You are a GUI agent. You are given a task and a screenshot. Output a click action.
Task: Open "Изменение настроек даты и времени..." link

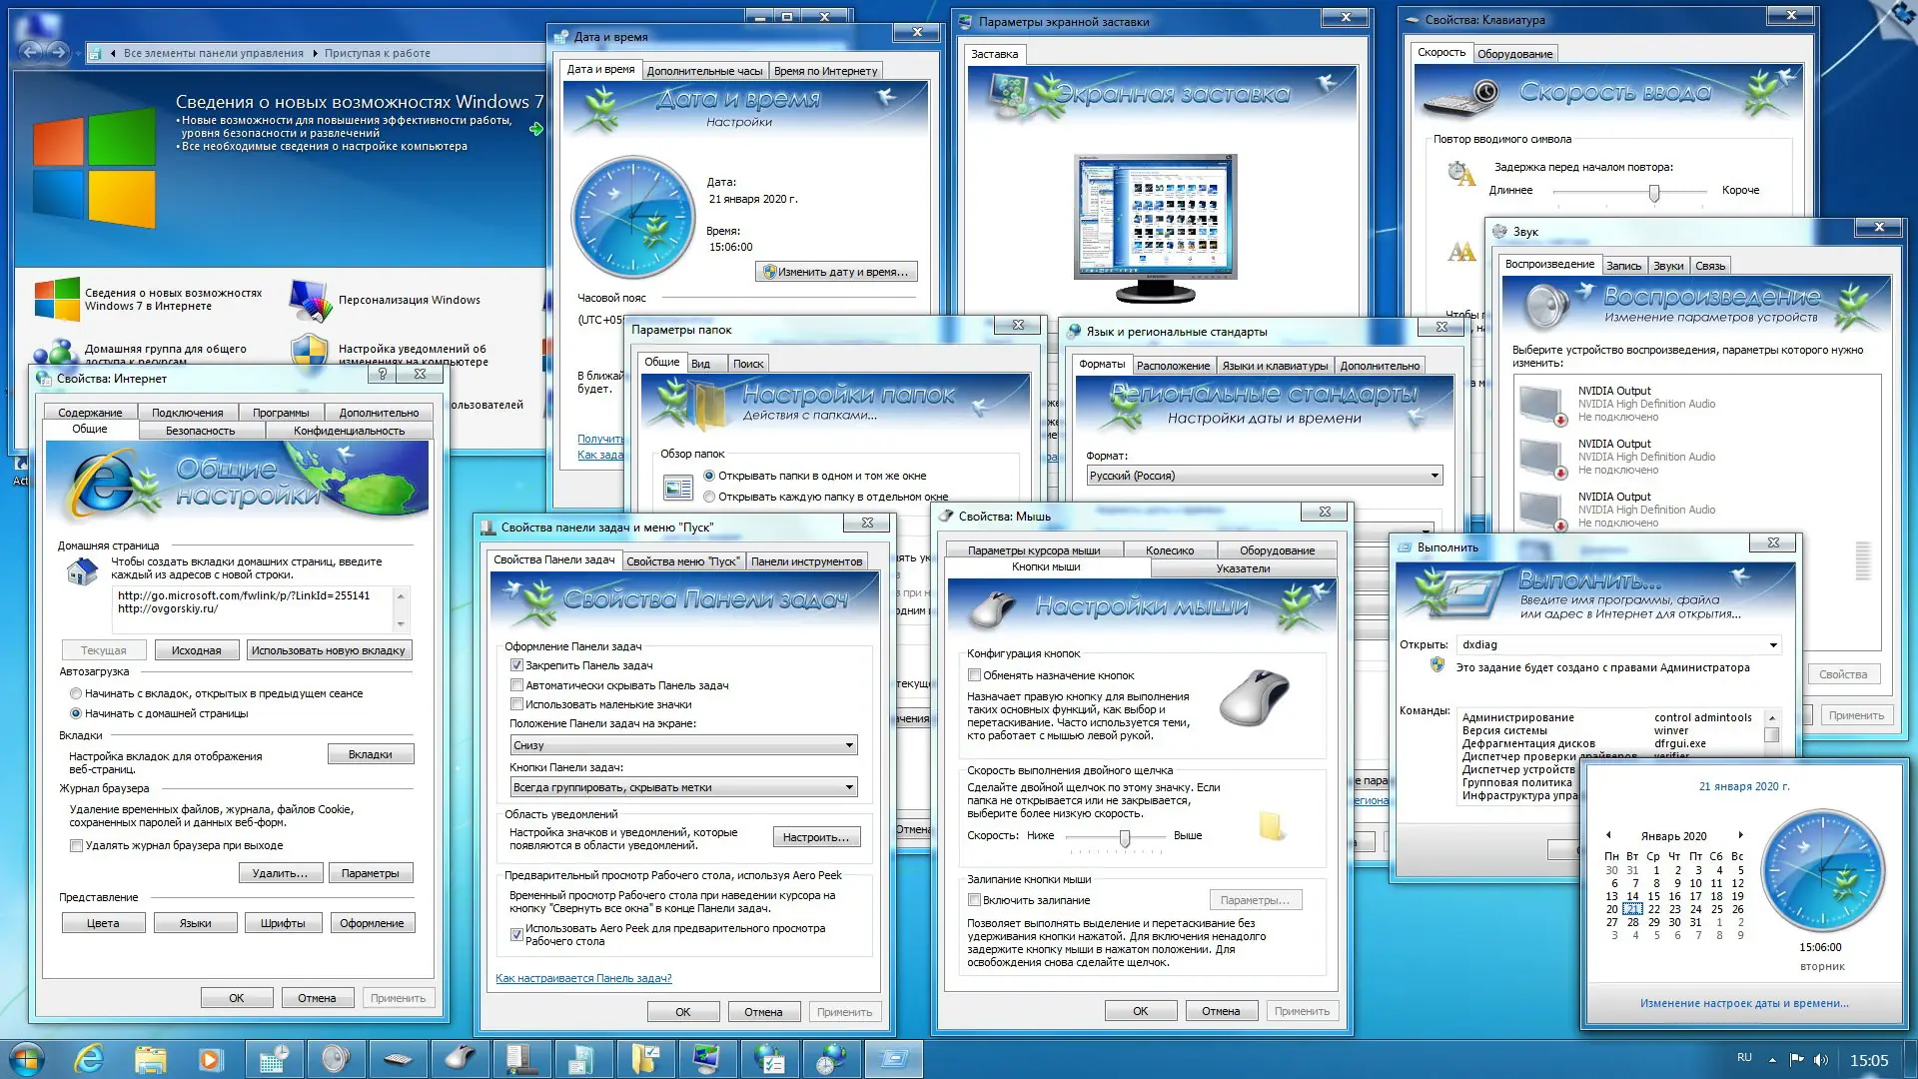tap(1743, 1002)
